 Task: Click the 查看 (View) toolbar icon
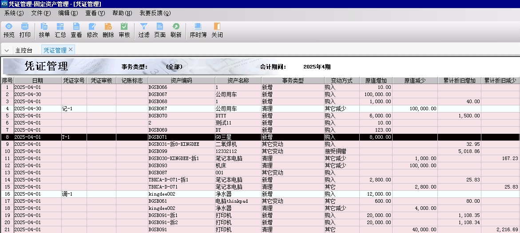(76, 30)
